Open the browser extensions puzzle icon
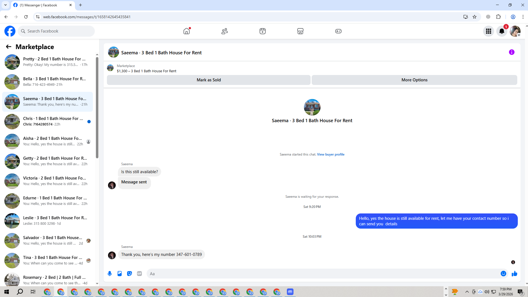Screen dimensions: 528x297 pos(498,17)
